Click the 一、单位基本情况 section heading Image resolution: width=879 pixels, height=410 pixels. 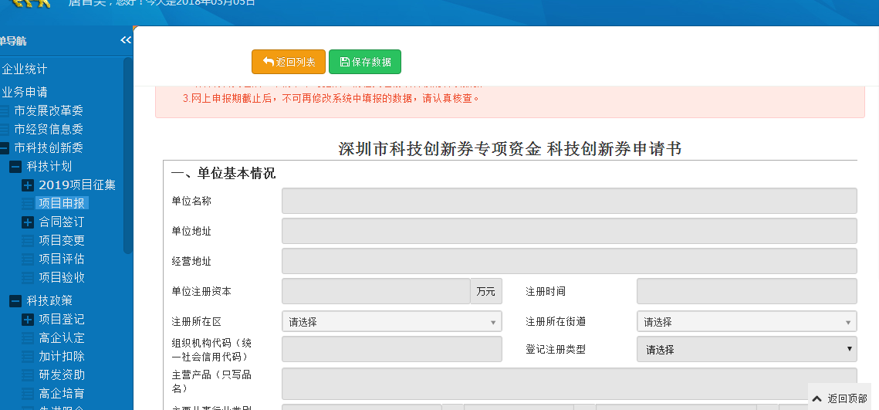(x=223, y=173)
